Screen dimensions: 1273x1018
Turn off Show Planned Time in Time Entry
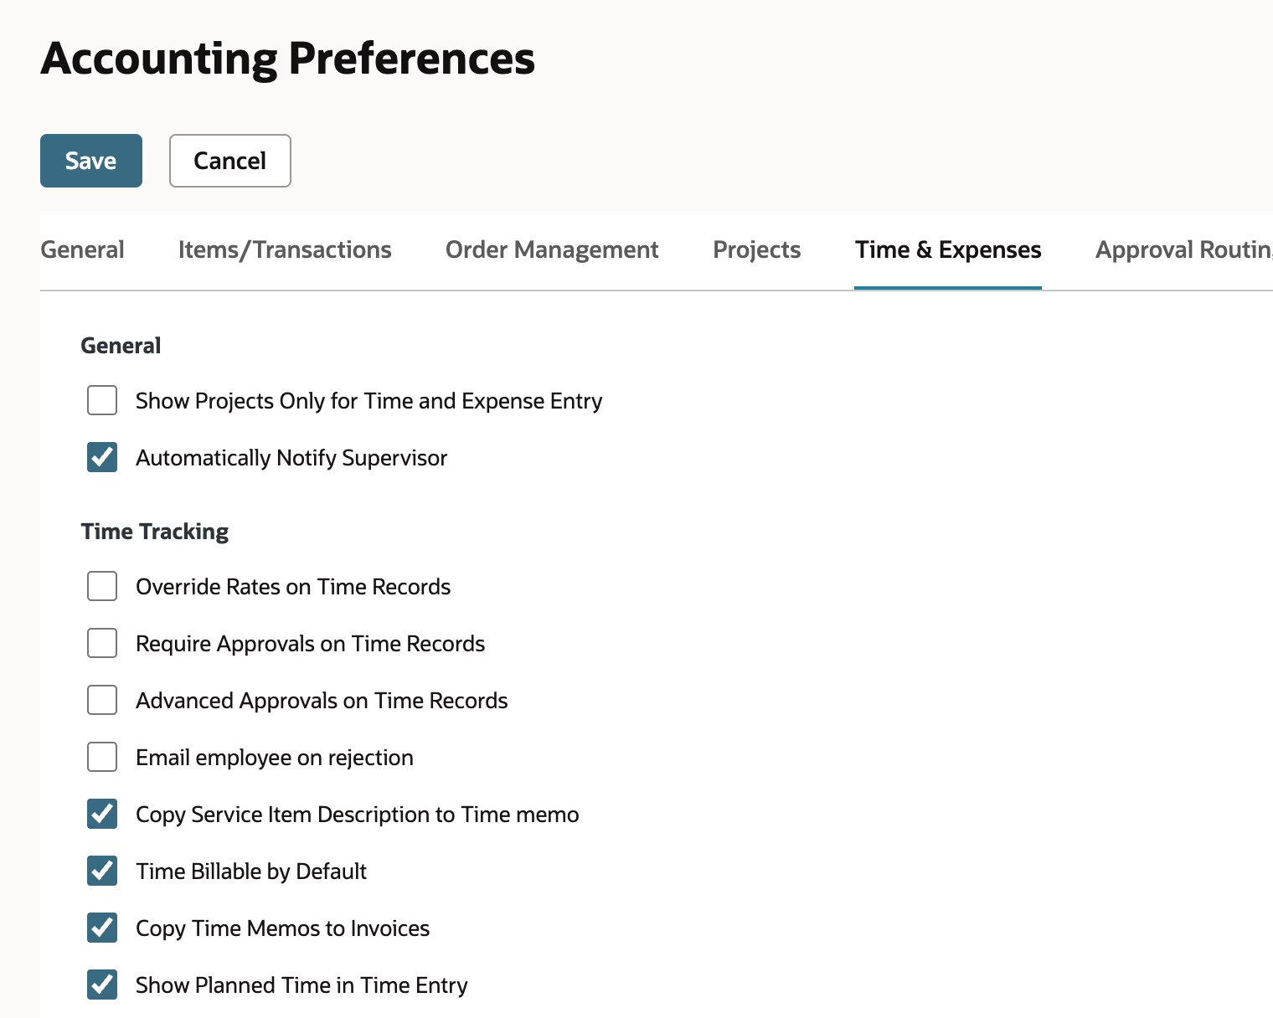coord(102,985)
